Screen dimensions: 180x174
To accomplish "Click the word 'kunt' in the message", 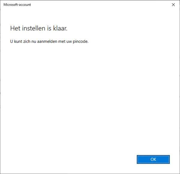I will coord(18,41).
